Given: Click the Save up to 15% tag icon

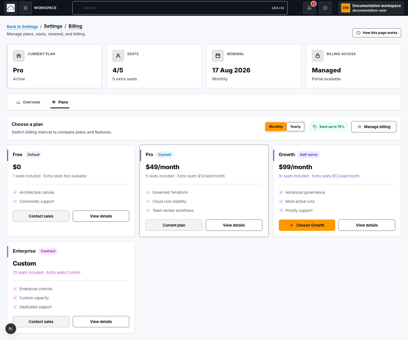Looking at the screenshot, I should pos(315,127).
